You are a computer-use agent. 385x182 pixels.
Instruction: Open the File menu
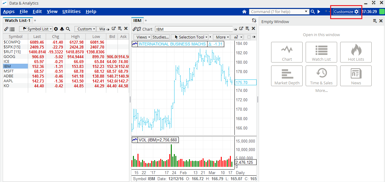pyautogui.click(x=24, y=12)
